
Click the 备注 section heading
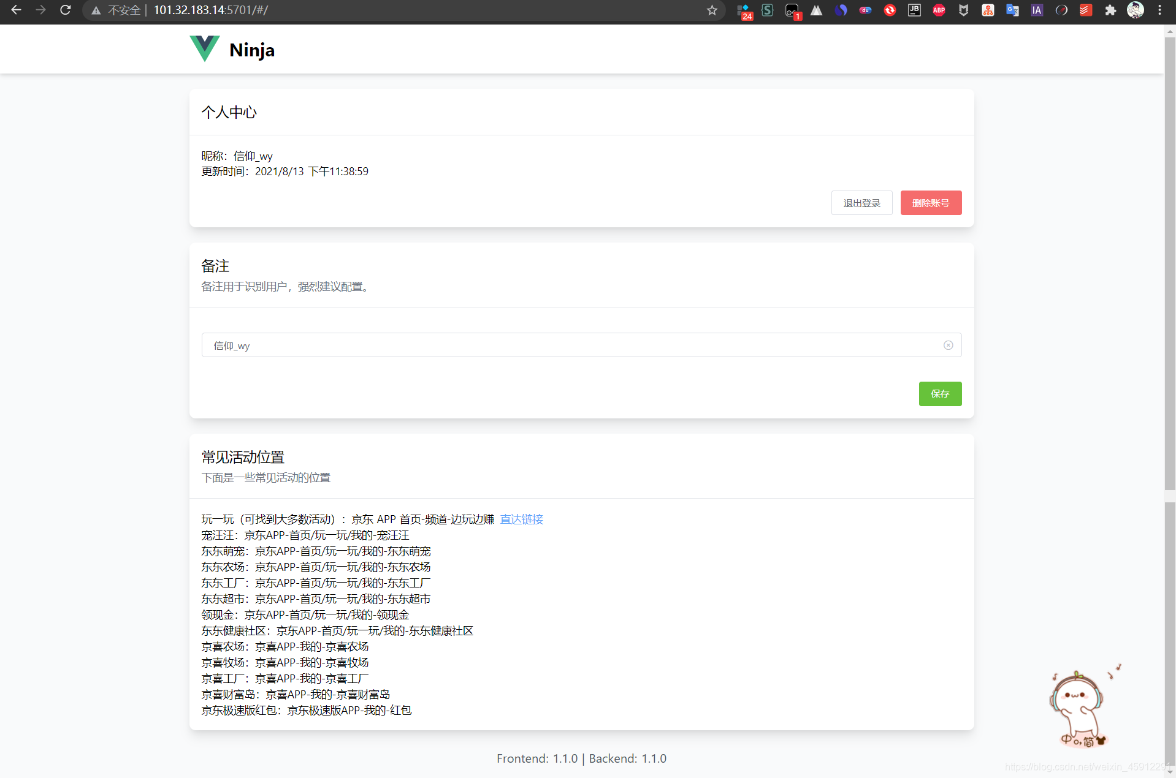tap(215, 266)
